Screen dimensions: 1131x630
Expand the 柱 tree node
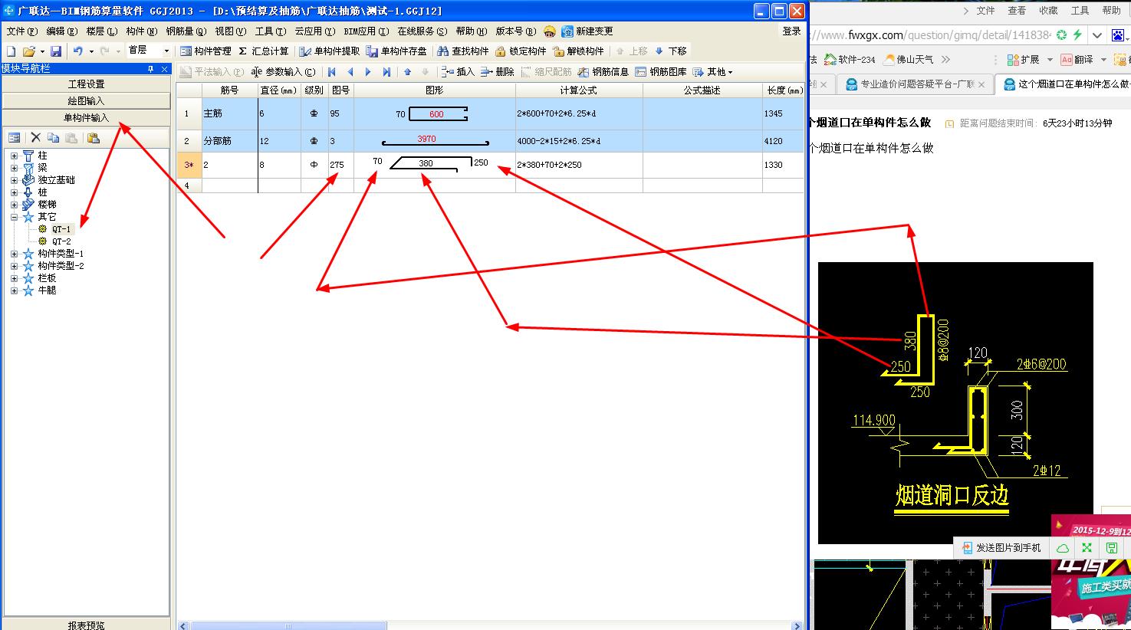coord(14,156)
